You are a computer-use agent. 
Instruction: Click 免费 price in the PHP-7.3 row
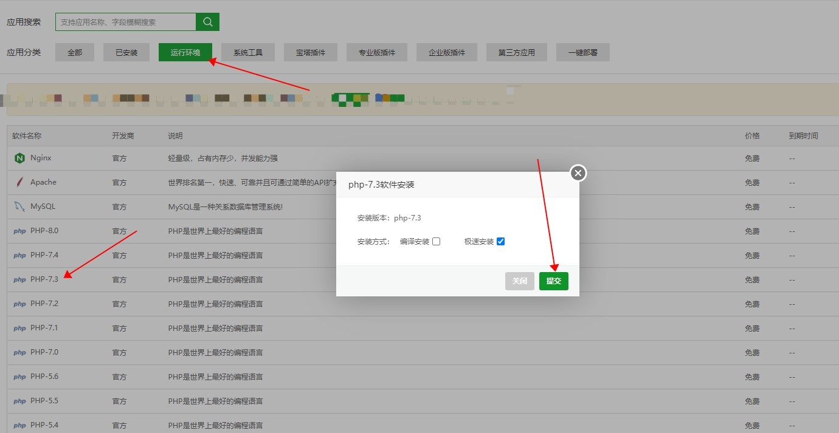(752, 280)
